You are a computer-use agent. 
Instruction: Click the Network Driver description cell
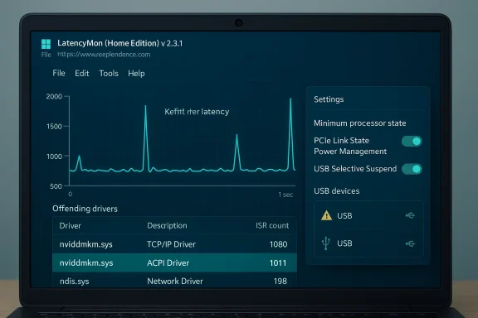point(175,282)
